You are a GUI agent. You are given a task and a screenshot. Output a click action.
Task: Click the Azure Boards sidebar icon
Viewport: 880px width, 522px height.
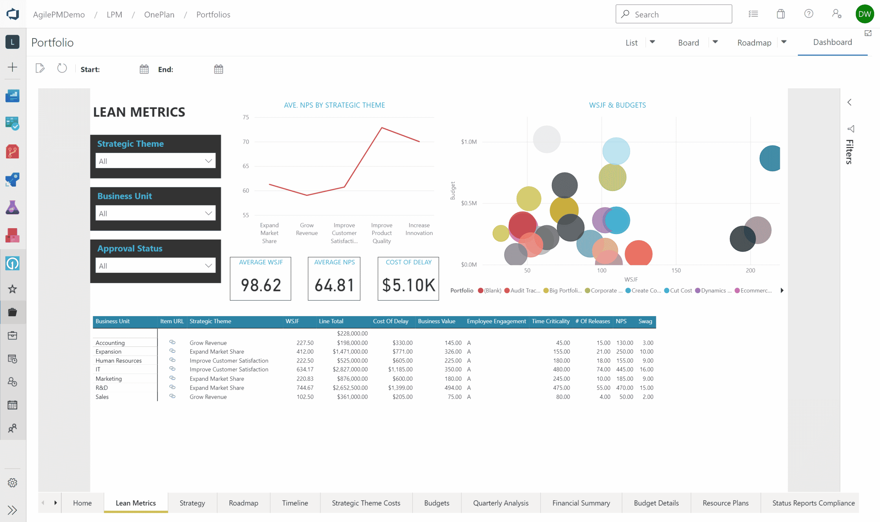12,124
